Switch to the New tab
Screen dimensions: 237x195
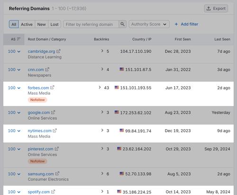(x=41, y=24)
